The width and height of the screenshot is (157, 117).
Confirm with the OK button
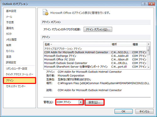tap(123, 111)
